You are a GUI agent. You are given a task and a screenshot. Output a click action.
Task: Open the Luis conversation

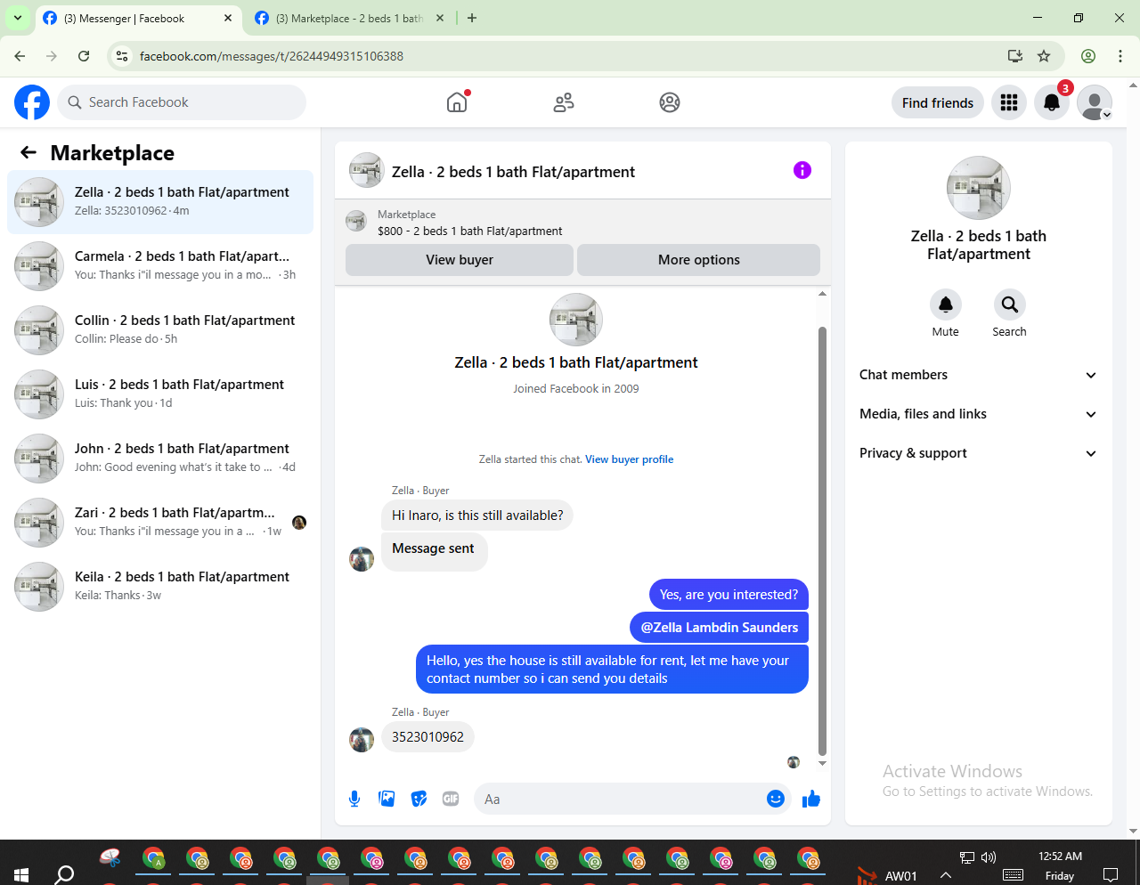click(160, 394)
